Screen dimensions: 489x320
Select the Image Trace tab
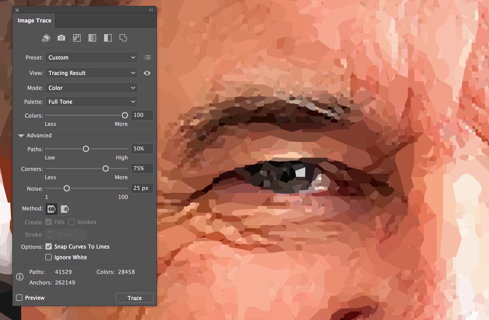34,21
